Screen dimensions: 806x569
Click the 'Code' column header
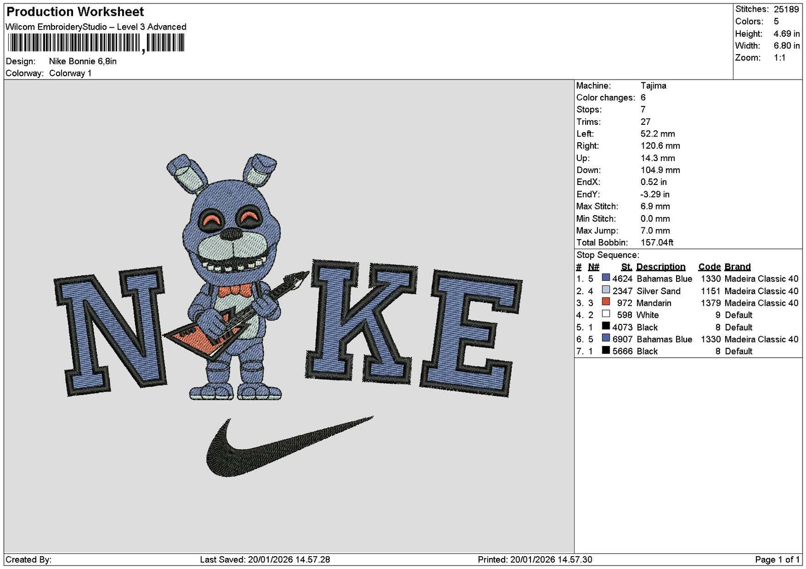[x=710, y=266]
